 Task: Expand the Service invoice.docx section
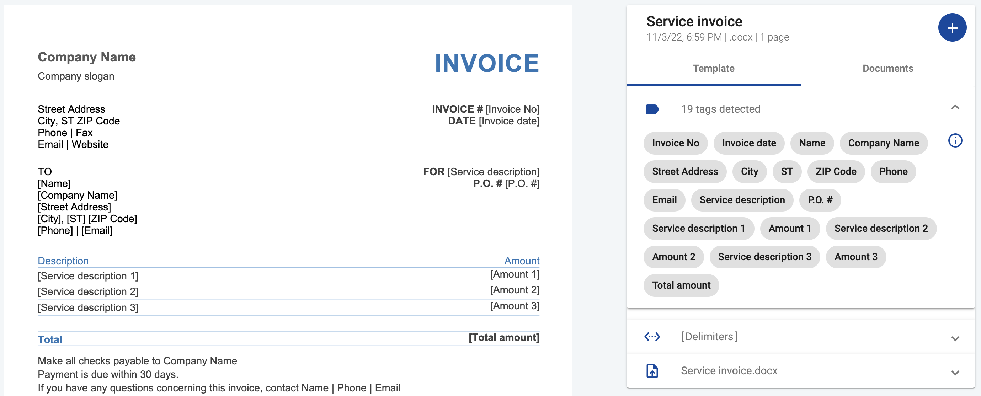(955, 373)
